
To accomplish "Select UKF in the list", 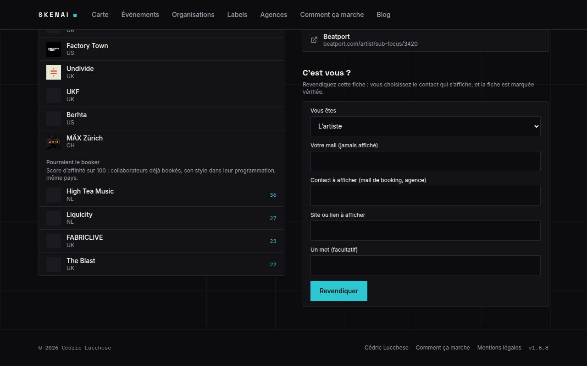I will coord(161,96).
